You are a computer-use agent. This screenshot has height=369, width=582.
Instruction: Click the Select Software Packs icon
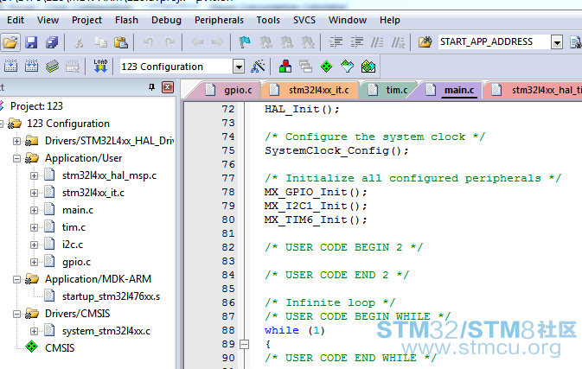[347, 67]
